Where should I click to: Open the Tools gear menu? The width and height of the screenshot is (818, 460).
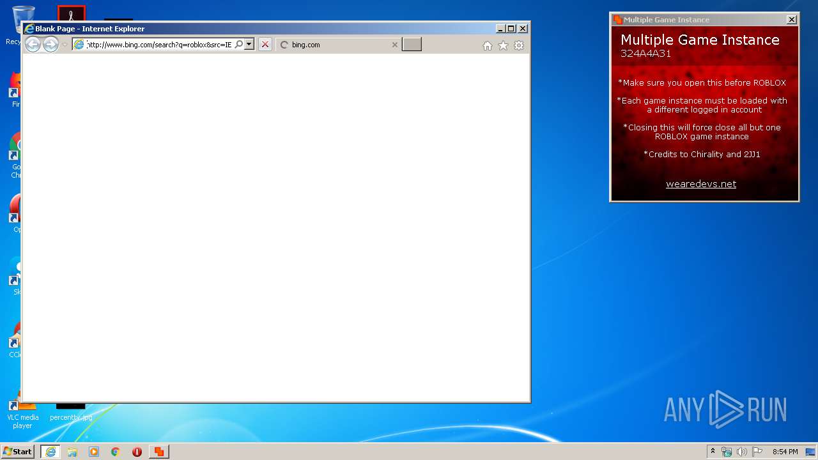click(519, 45)
